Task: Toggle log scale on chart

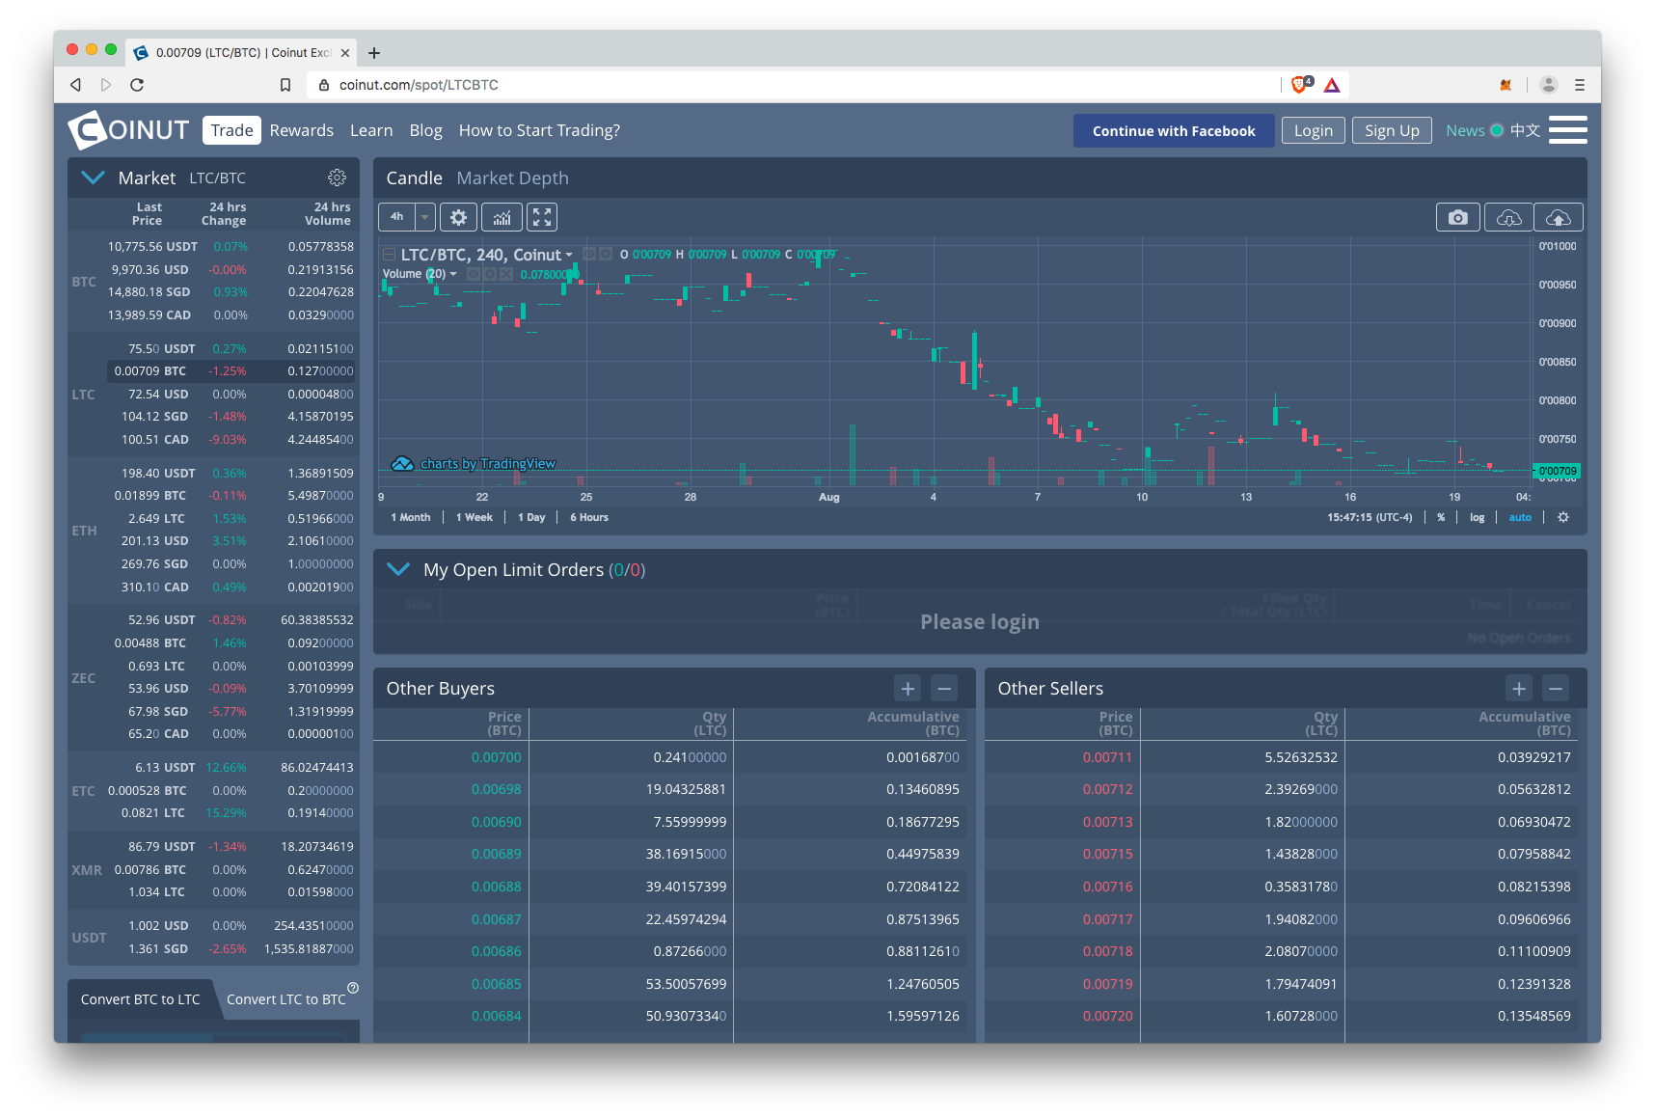Action: 1477,517
